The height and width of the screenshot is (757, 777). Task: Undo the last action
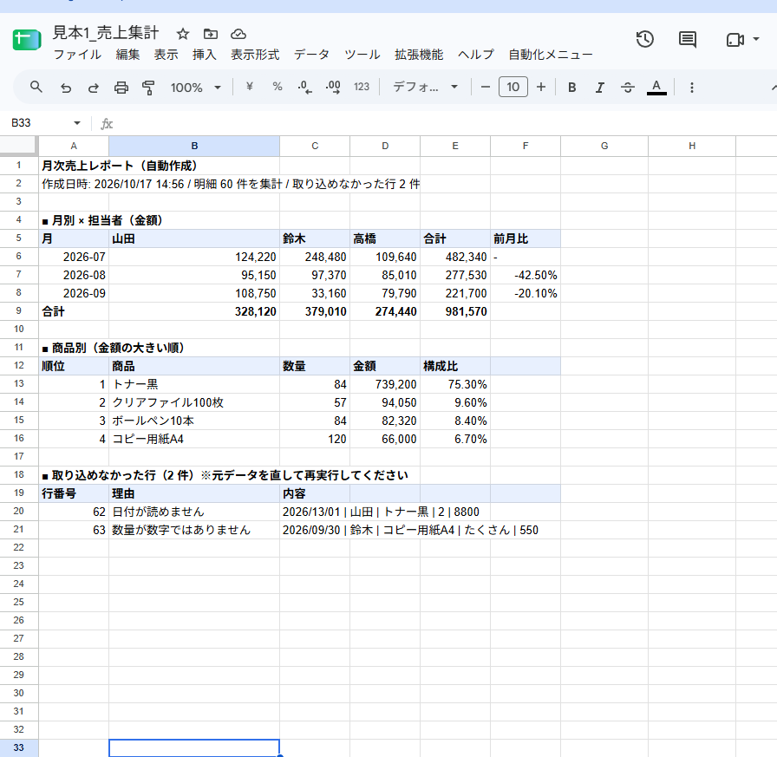(x=65, y=88)
